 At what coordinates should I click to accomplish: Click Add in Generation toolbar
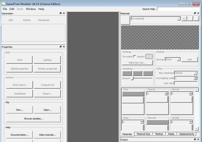(10, 20)
